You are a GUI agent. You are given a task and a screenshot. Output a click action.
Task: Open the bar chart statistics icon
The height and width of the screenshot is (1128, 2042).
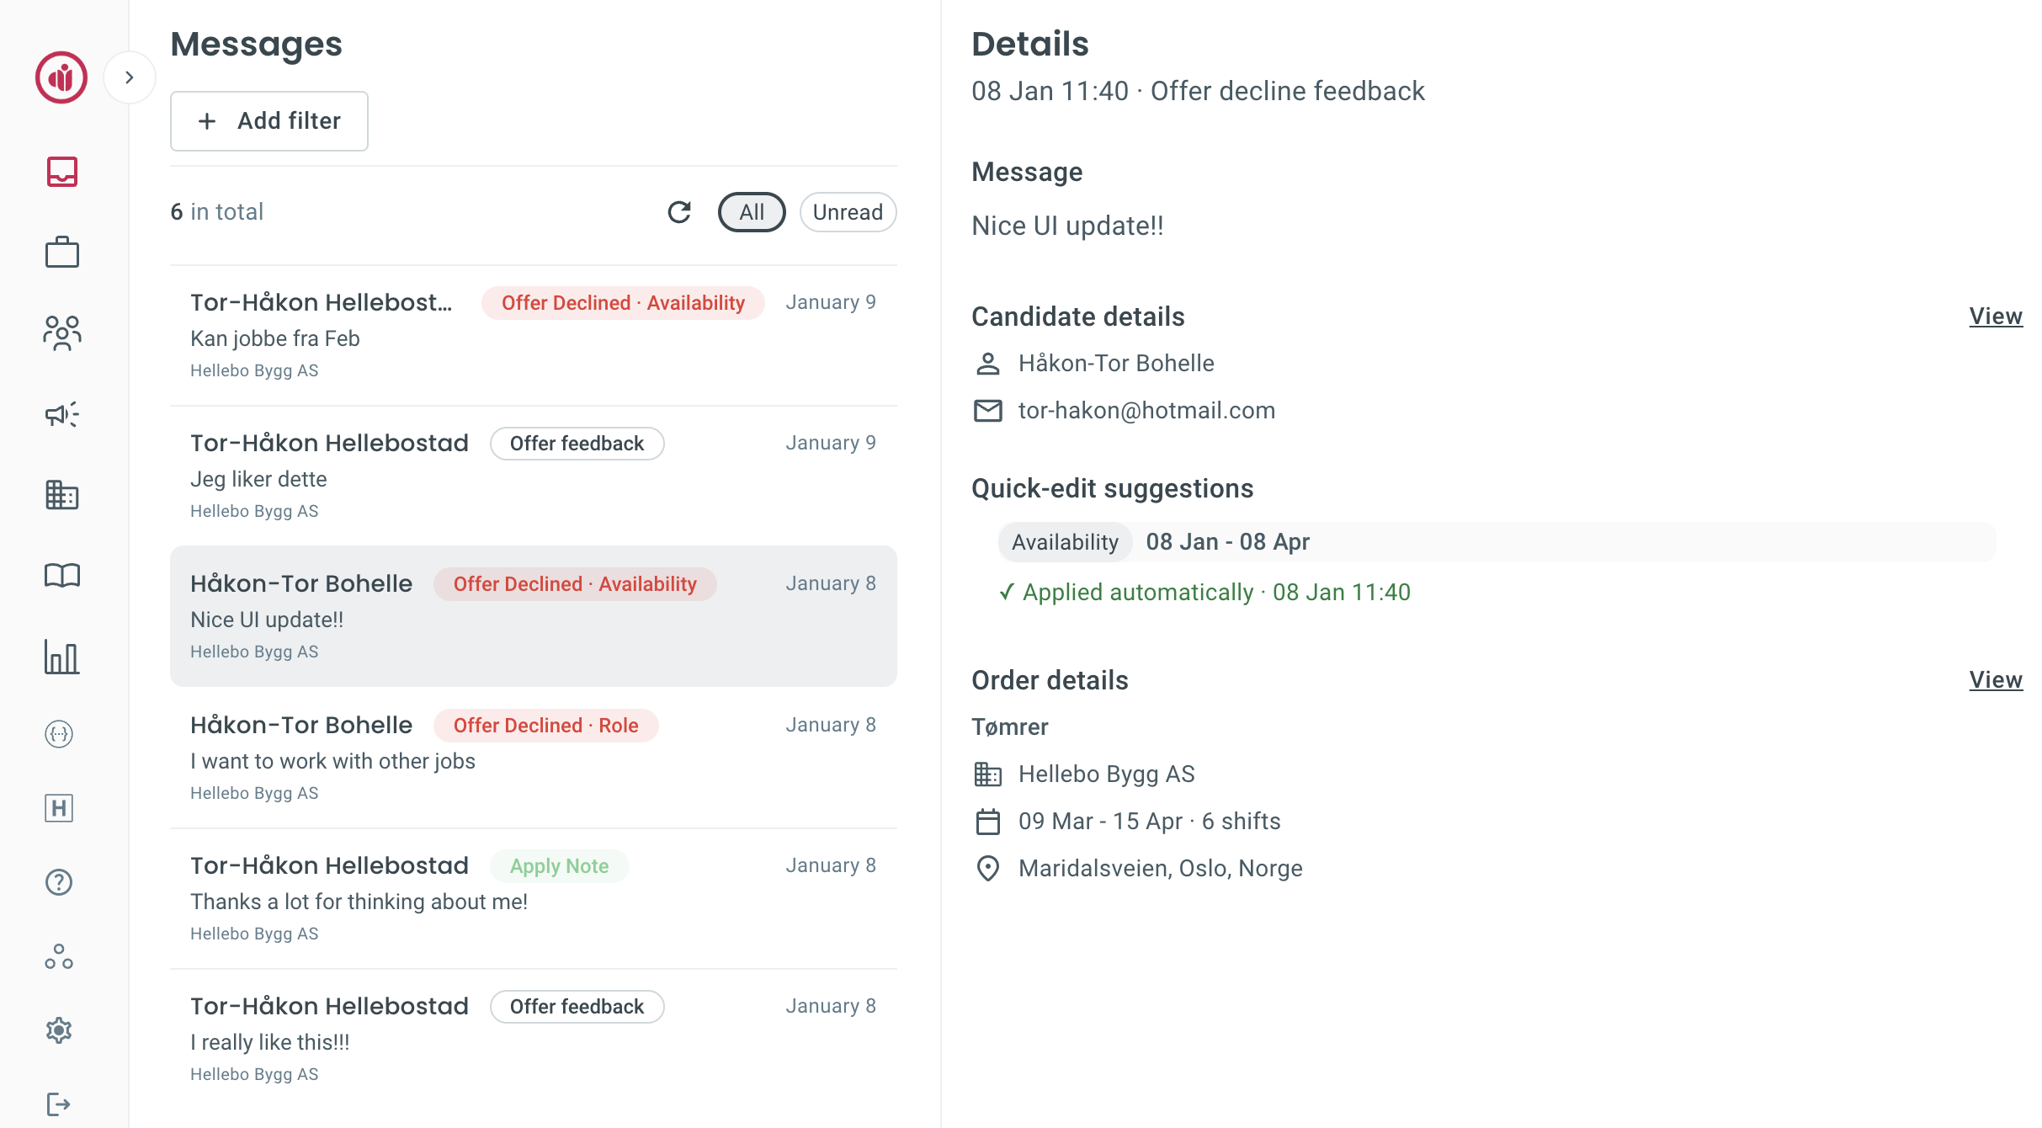pos(61,657)
